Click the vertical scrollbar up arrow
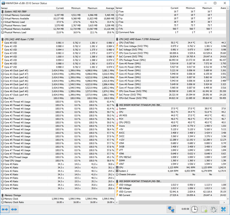Screen dimensions: 230x215 coord(228,8)
